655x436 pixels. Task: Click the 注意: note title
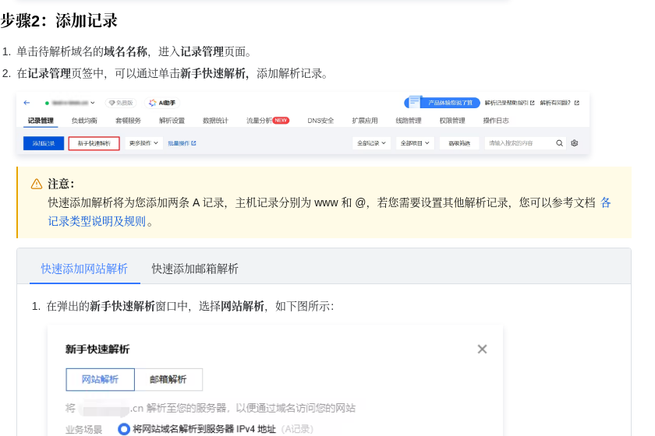pyautogui.click(x=61, y=184)
